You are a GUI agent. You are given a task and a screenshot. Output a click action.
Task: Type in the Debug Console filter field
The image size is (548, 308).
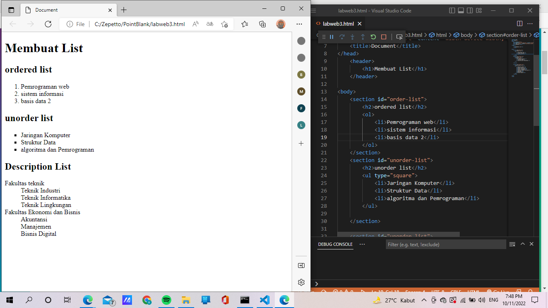coord(445,244)
